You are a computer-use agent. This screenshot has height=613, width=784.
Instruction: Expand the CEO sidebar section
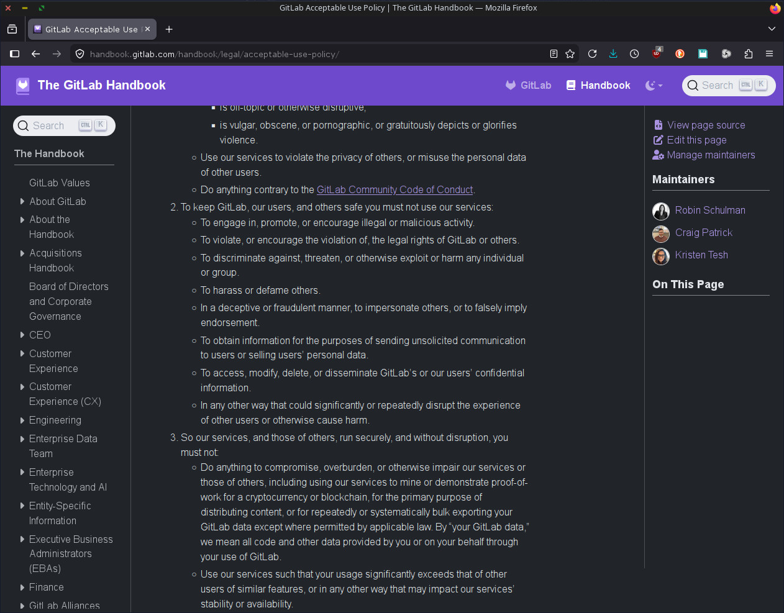point(22,335)
